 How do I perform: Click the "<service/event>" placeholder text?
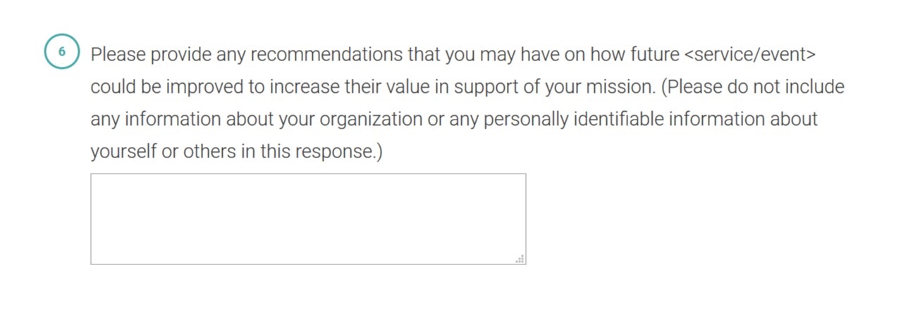pos(750,54)
